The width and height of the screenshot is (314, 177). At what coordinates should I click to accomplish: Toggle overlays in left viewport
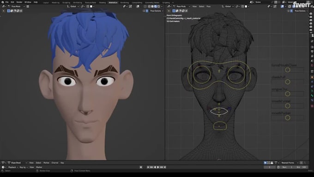(x=138, y=6)
